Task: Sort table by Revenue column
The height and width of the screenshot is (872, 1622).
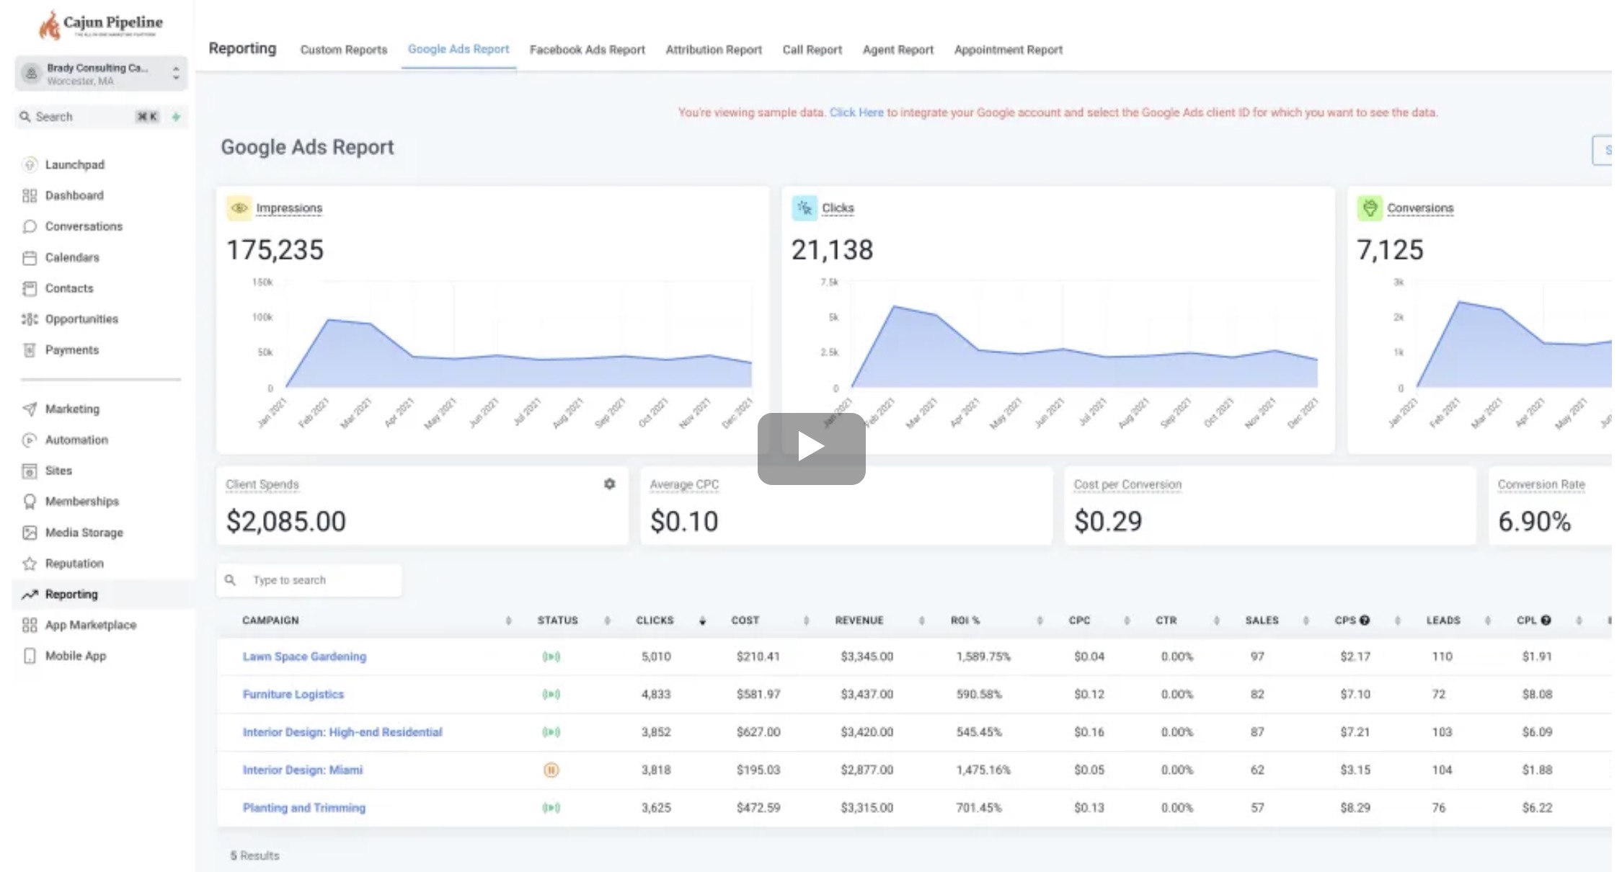Action: tap(921, 620)
